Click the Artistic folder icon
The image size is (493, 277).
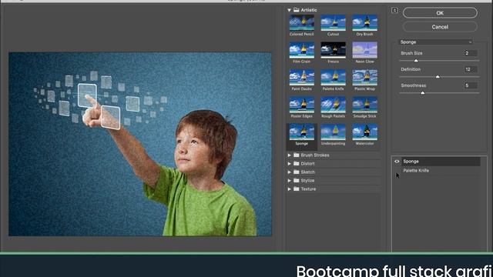(x=296, y=10)
